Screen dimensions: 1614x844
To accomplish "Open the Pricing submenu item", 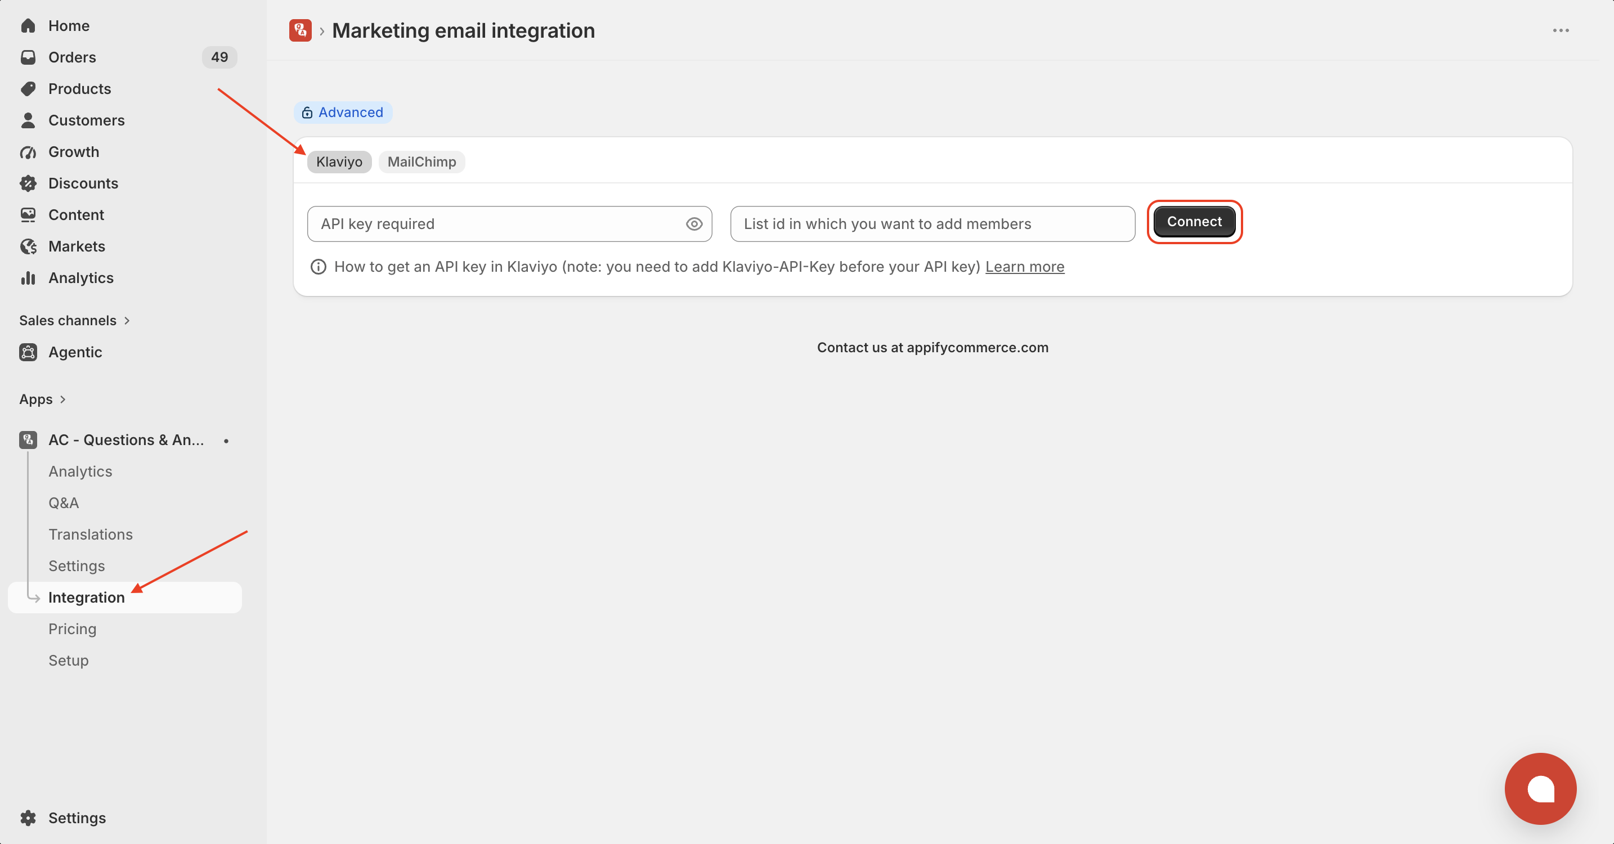I will [73, 629].
